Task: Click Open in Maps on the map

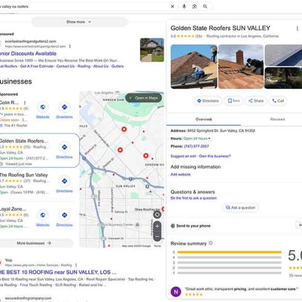Action: pyautogui.click(x=144, y=98)
